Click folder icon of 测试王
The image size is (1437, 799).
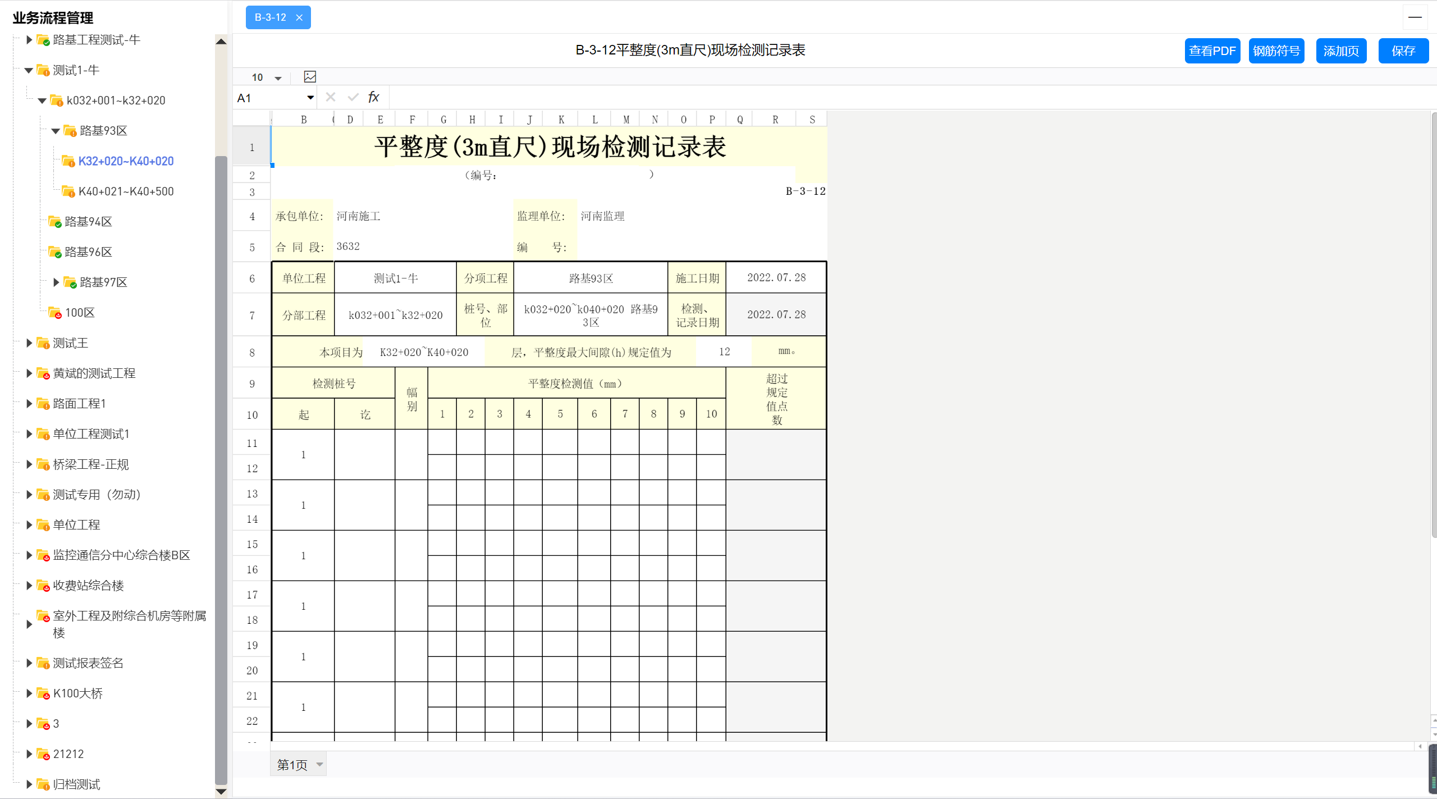tap(43, 343)
